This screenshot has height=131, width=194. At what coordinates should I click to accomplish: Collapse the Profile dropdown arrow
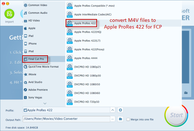pos(113,110)
